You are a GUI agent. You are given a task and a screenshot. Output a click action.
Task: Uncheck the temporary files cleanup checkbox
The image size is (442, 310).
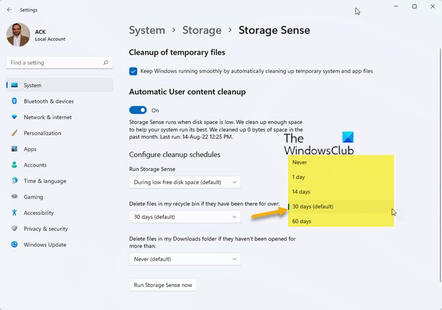(x=133, y=71)
